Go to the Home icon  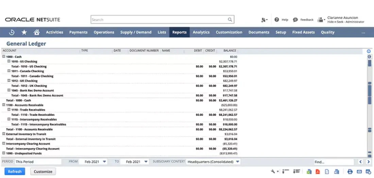point(36,32)
